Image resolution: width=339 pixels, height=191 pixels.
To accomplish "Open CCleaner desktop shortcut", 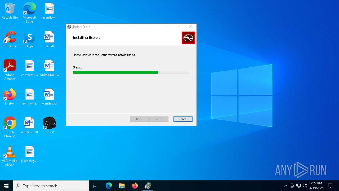I will 10,40.
